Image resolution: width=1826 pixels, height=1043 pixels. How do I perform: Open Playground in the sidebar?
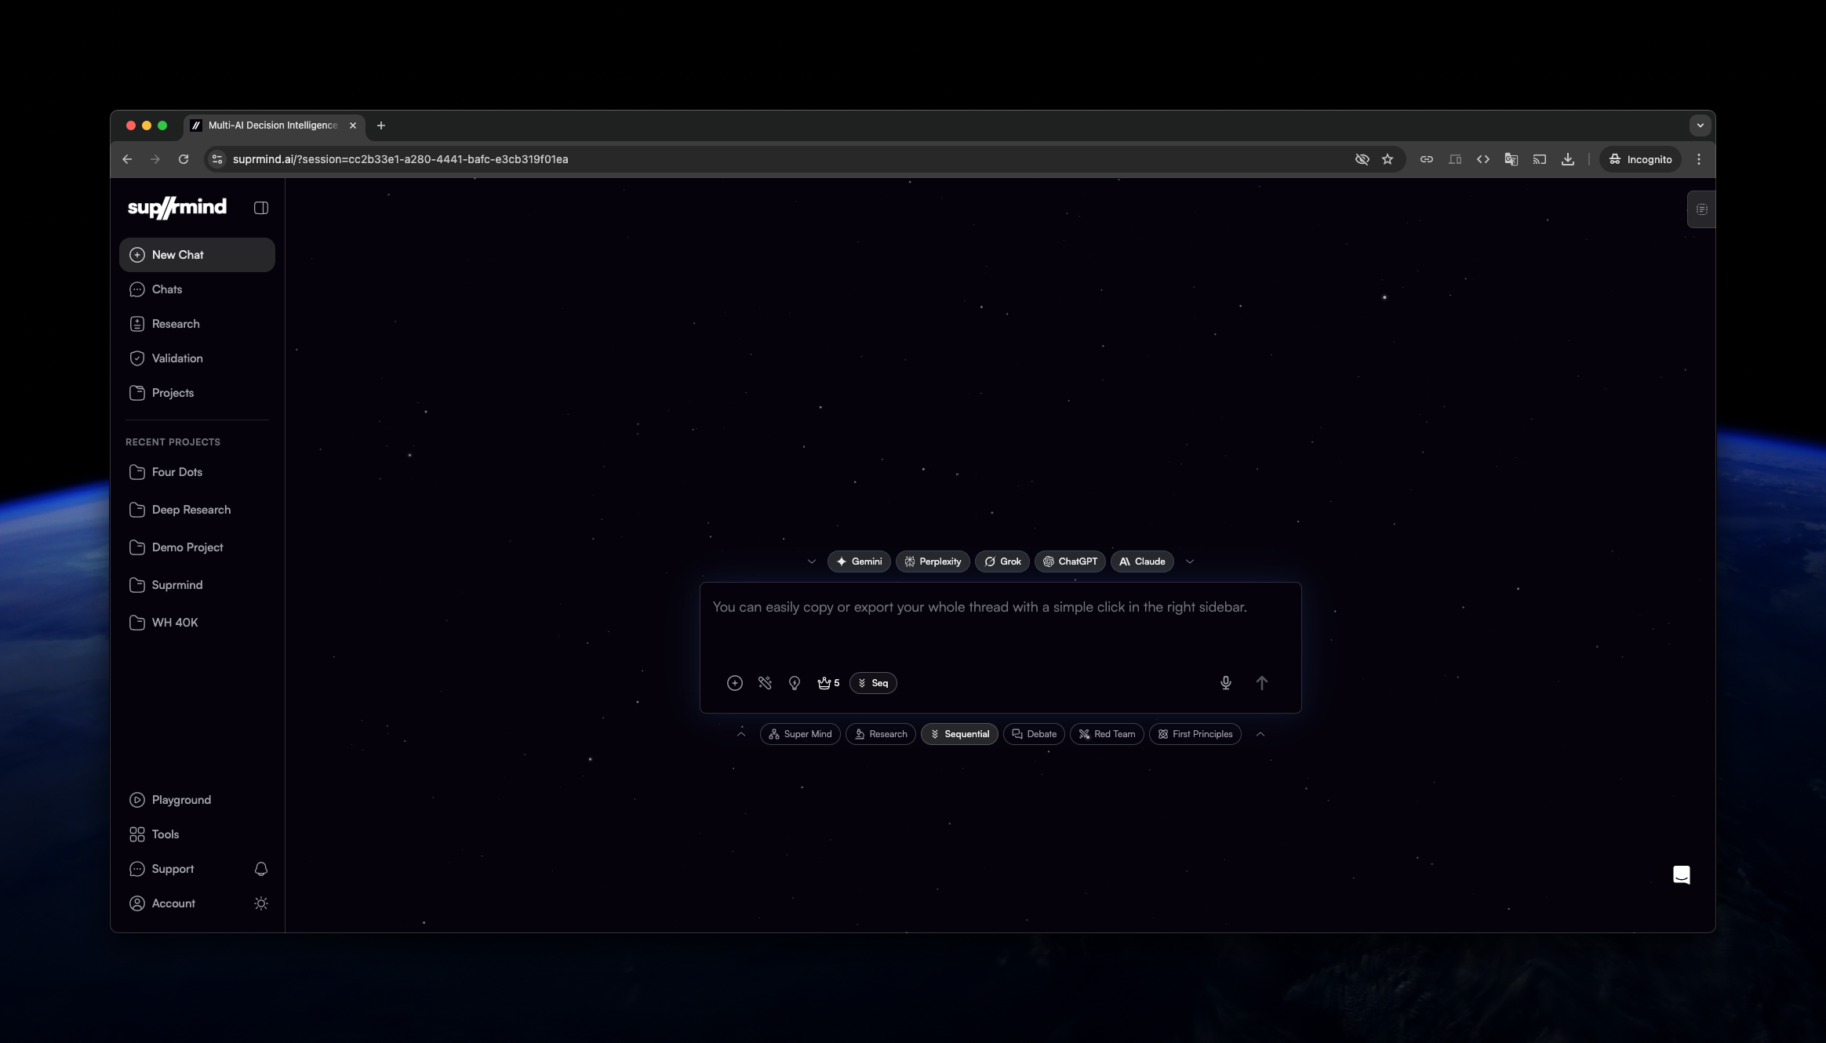197,800
